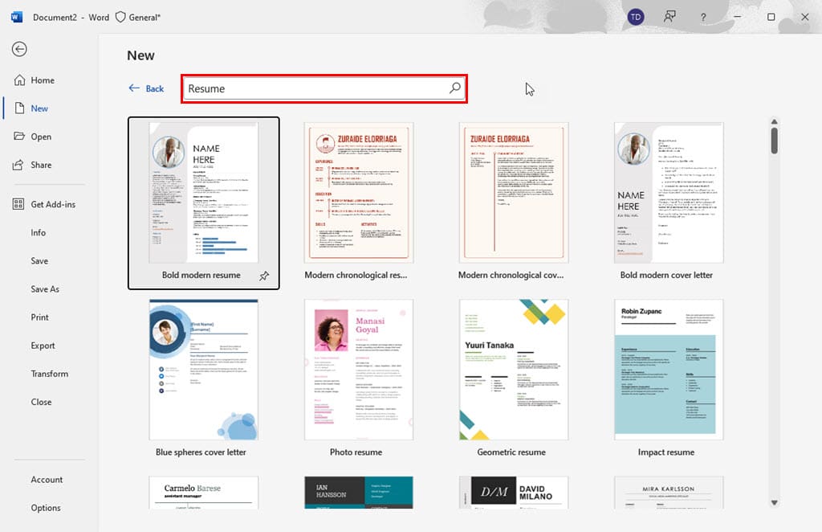
Task: Open the General sensitivity shield label
Action: (138, 18)
